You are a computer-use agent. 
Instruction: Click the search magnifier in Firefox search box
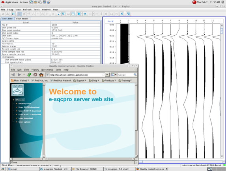[135, 75]
